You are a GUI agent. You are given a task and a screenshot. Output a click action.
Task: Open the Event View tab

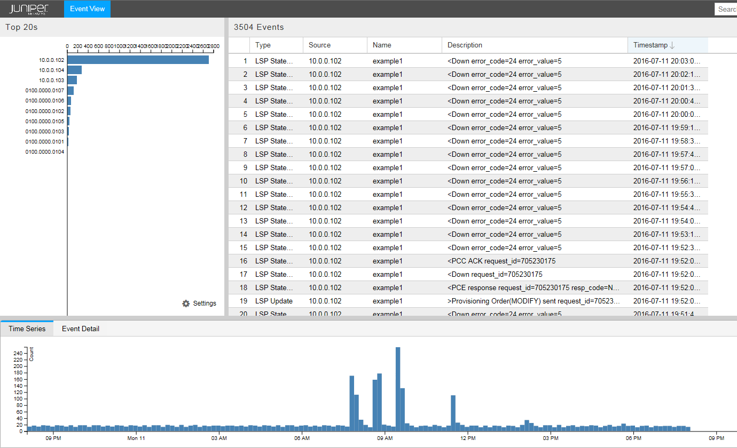87,9
